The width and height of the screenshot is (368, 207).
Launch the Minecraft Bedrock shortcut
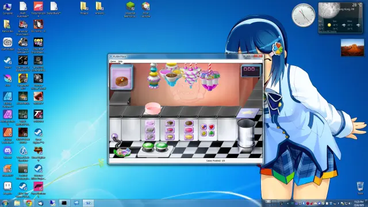(131, 9)
